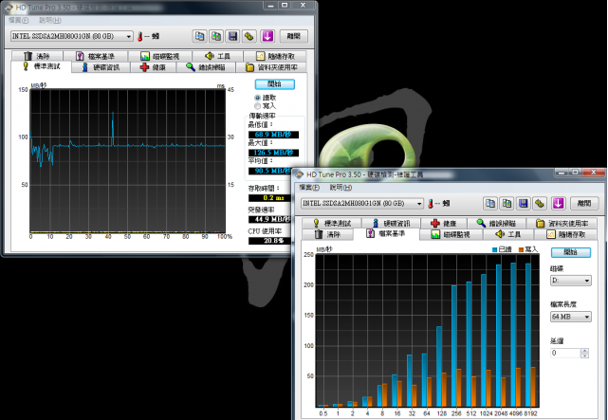Open 檔案基準 tab in upper-left window
This screenshot has height=420, width=608.
pyautogui.click(x=95, y=56)
